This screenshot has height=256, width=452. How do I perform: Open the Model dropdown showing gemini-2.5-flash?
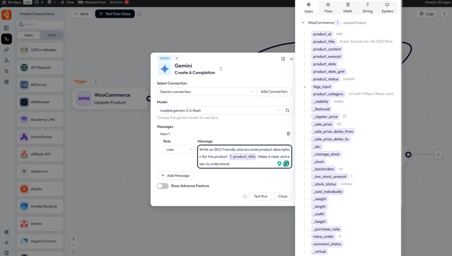219,111
